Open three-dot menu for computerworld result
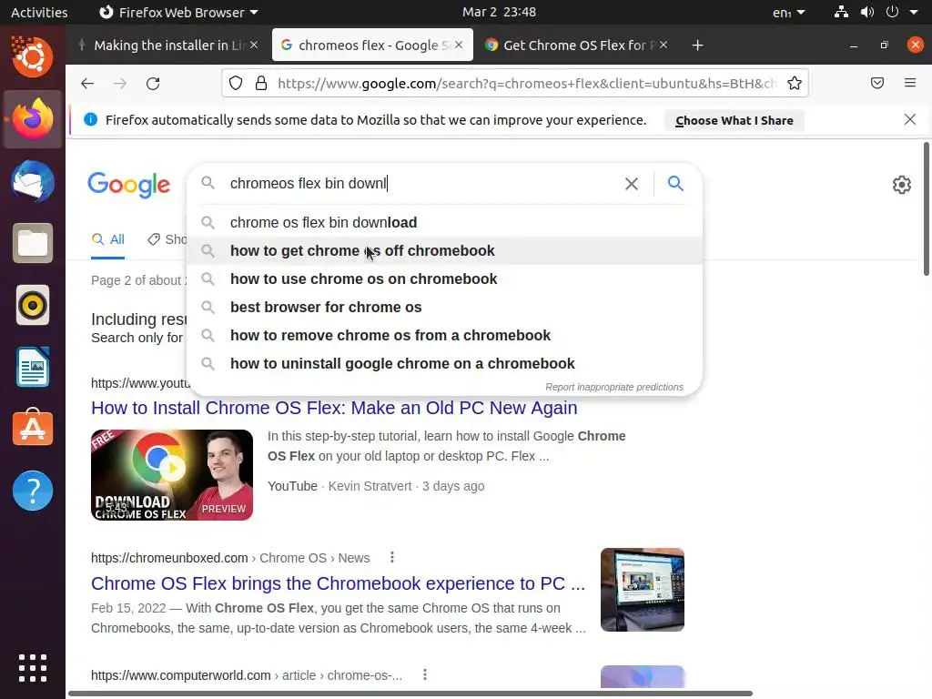The image size is (932, 699). (x=424, y=674)
